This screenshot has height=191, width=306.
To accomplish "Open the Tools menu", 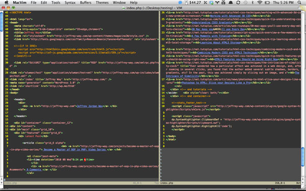I will coord(56,3).
